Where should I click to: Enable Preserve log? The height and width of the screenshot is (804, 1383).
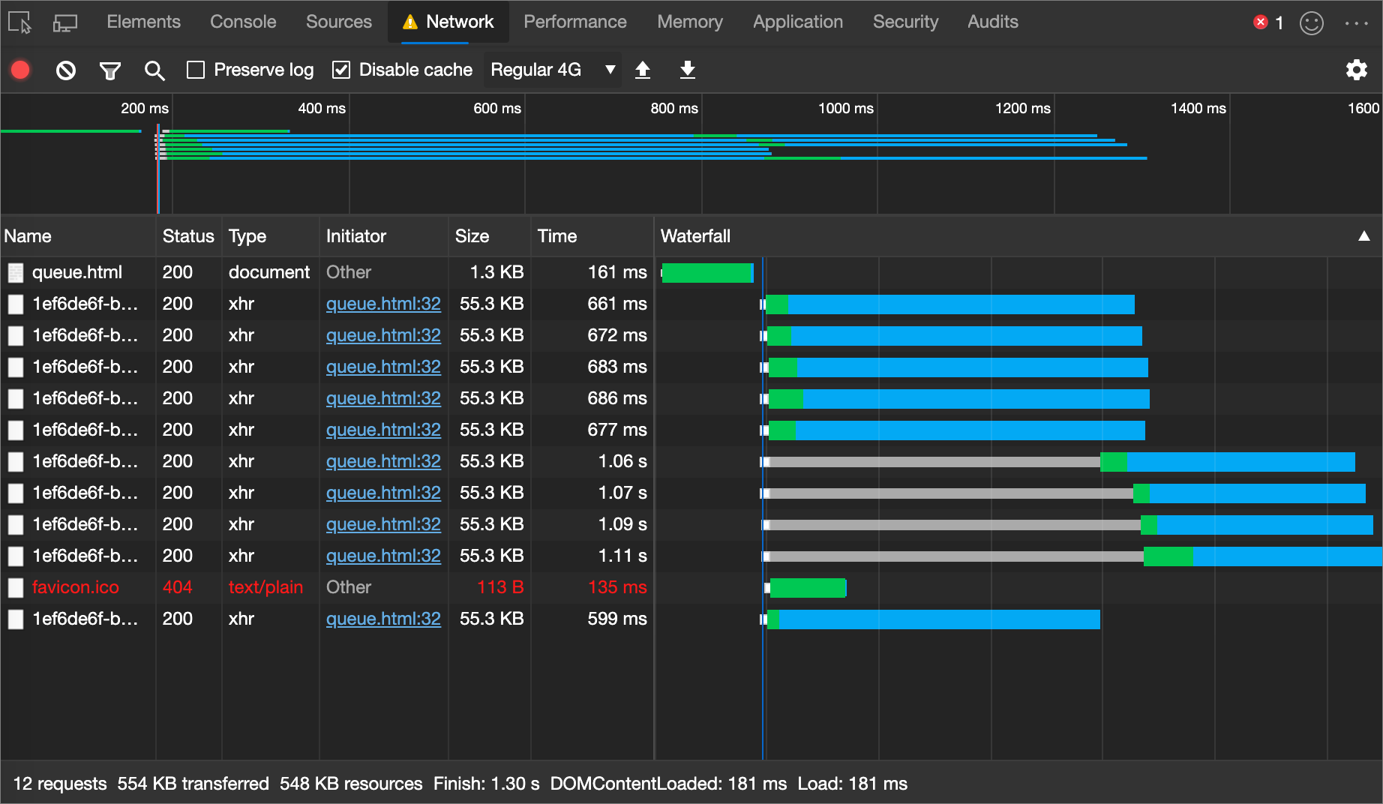(x=196, y=69)
